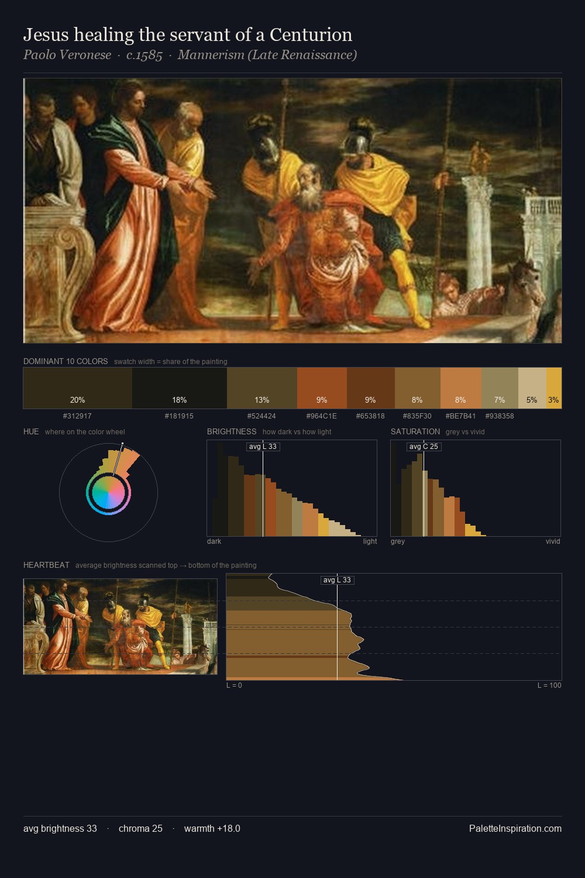Click the 'HUE' section heading

click(x=31, y=431)
